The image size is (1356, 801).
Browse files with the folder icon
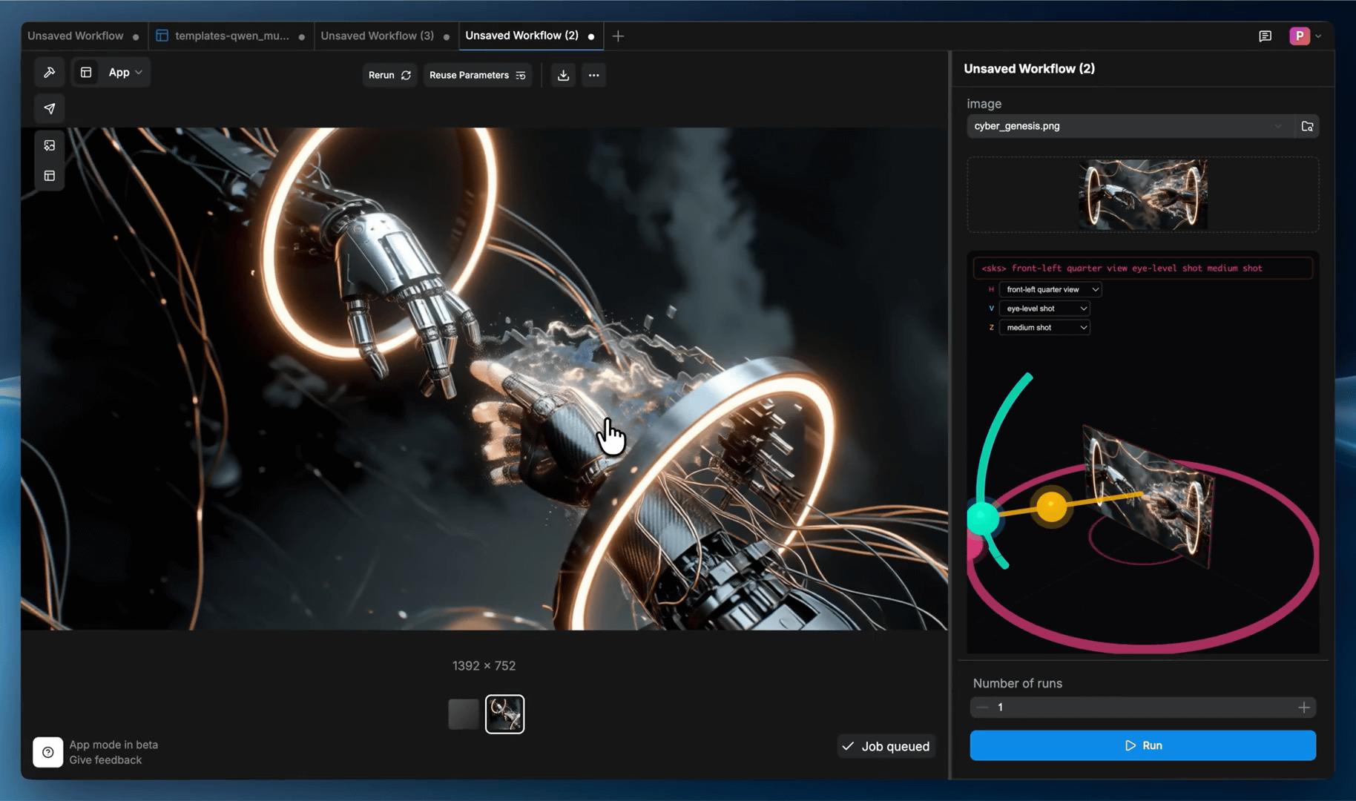pyautogui.click(x=1307, y=126)
